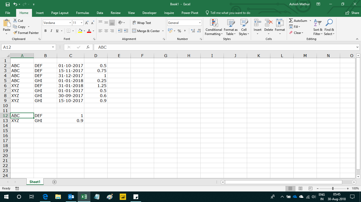Click the Share button
The width and height of the screenshot is (361, 202).
coord(352,13)
